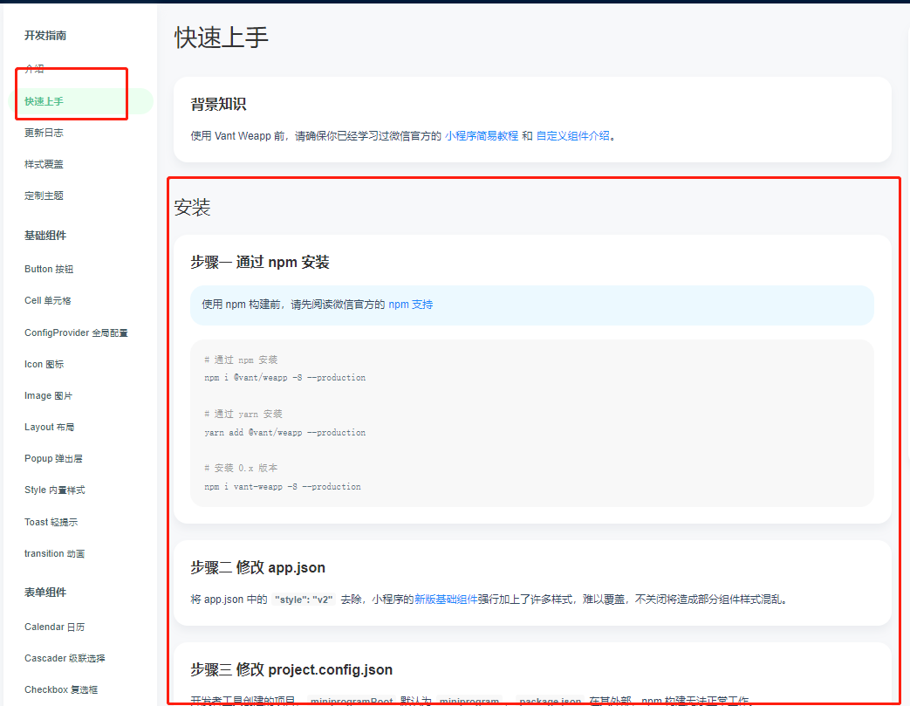Open the Icon 图标 page
Image resolution: width=910 pixels, height=706 pixels.
point(44,365)
